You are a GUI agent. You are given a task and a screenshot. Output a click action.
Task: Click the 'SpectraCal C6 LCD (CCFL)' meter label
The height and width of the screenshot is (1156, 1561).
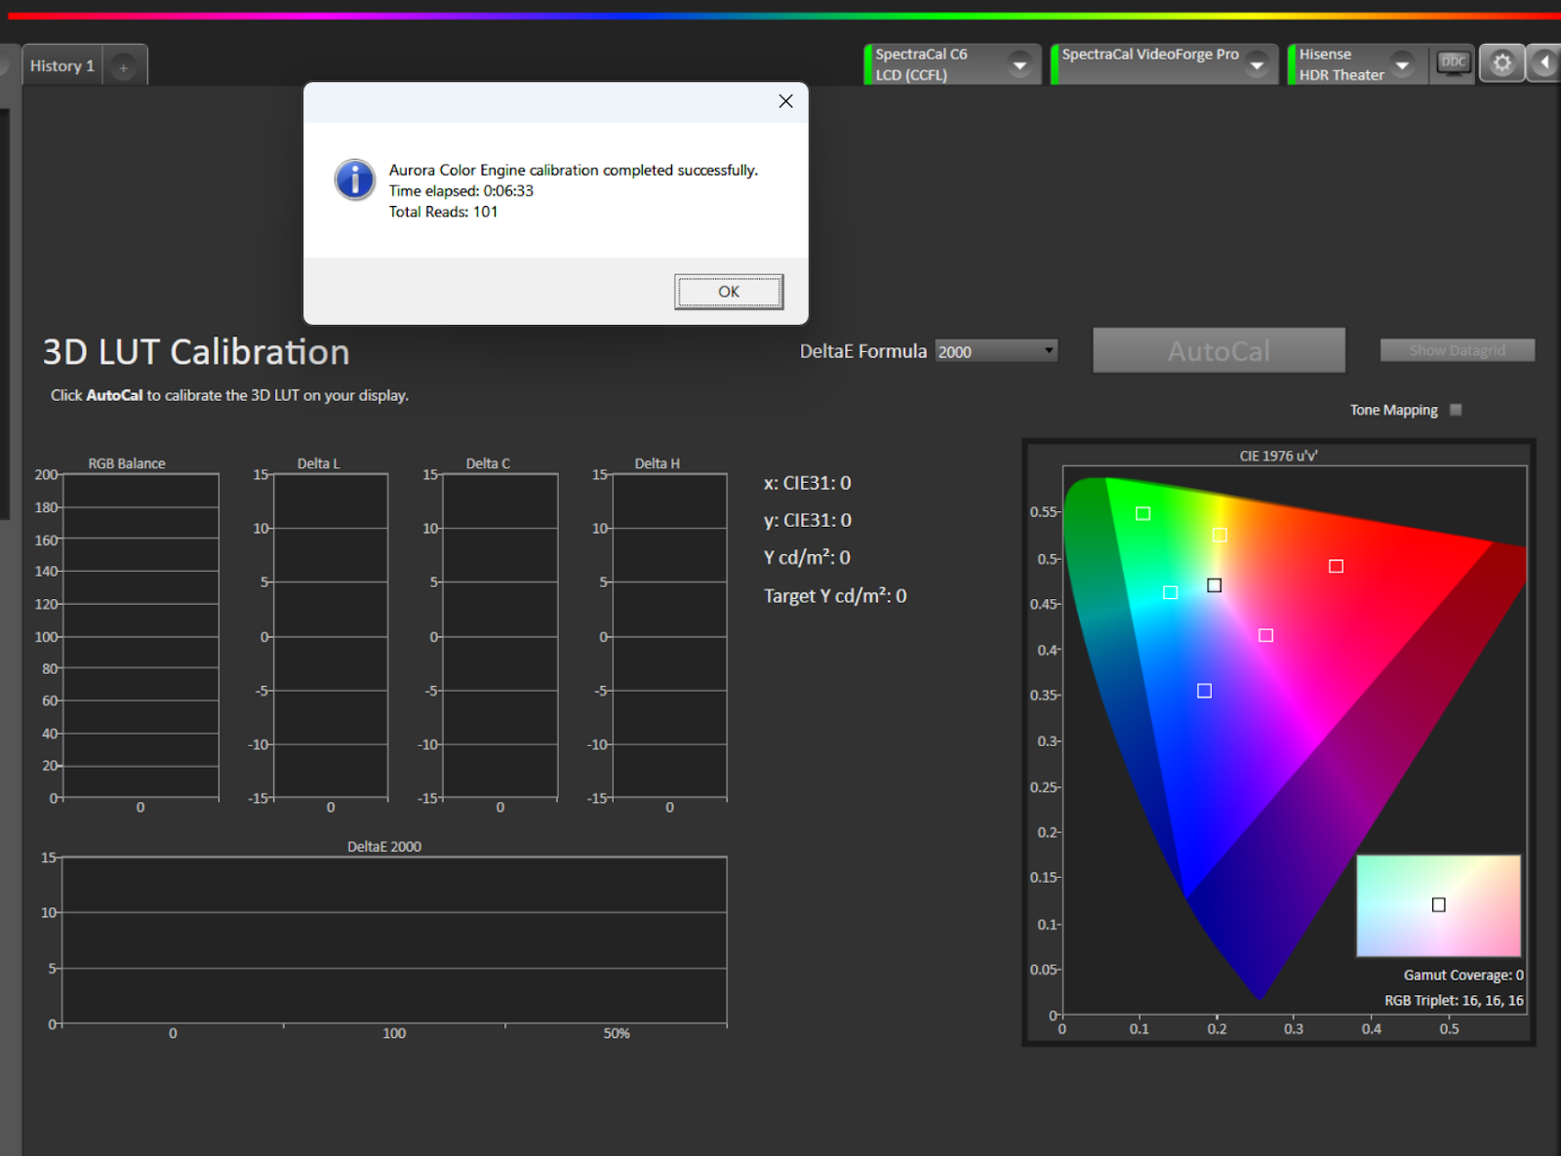(x=921, y=64)
